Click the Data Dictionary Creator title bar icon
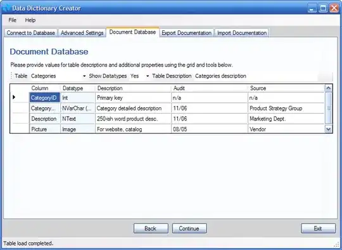The height and width of the screenshot is (250, 342). 6,8
